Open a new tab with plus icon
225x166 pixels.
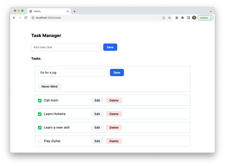tap(75, 11)
